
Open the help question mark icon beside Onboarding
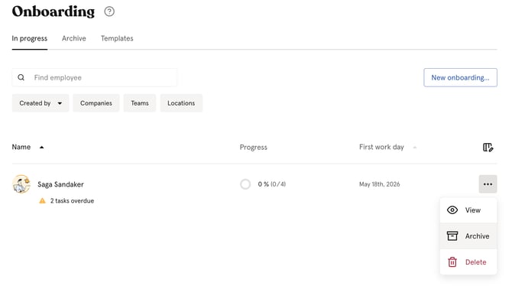109,11
